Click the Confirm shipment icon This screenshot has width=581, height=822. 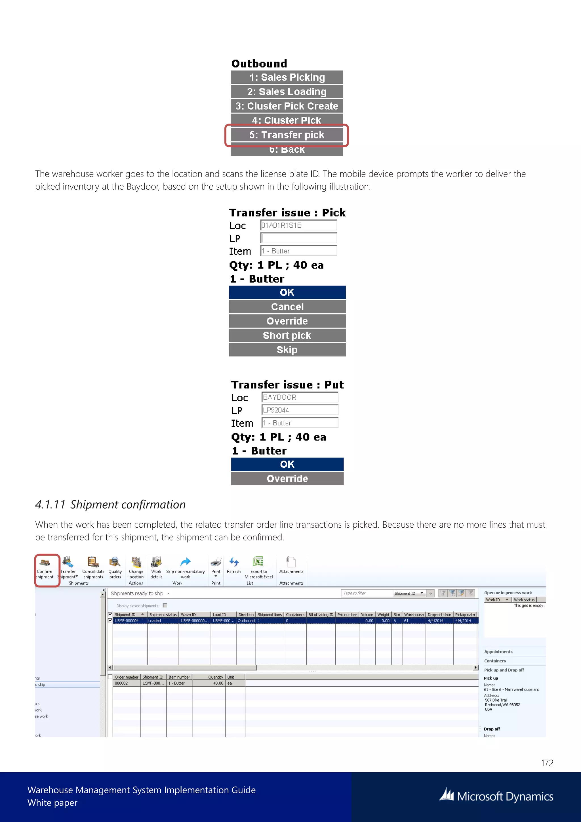[45, 563]
